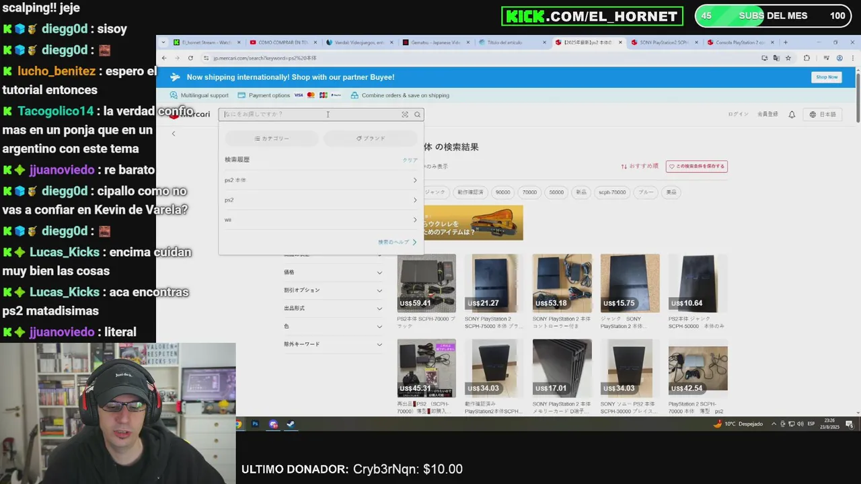The height and width of the screenshot is (484, 861).
Task: Select the 美品 filter chip
Action: pyautogui.click(x=671, y=192)
